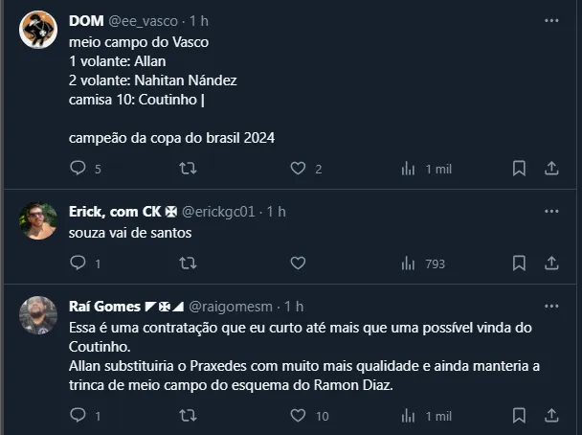Repost Erick's tweet
Viewport: 582px width, 435px height.
(189, 263)
